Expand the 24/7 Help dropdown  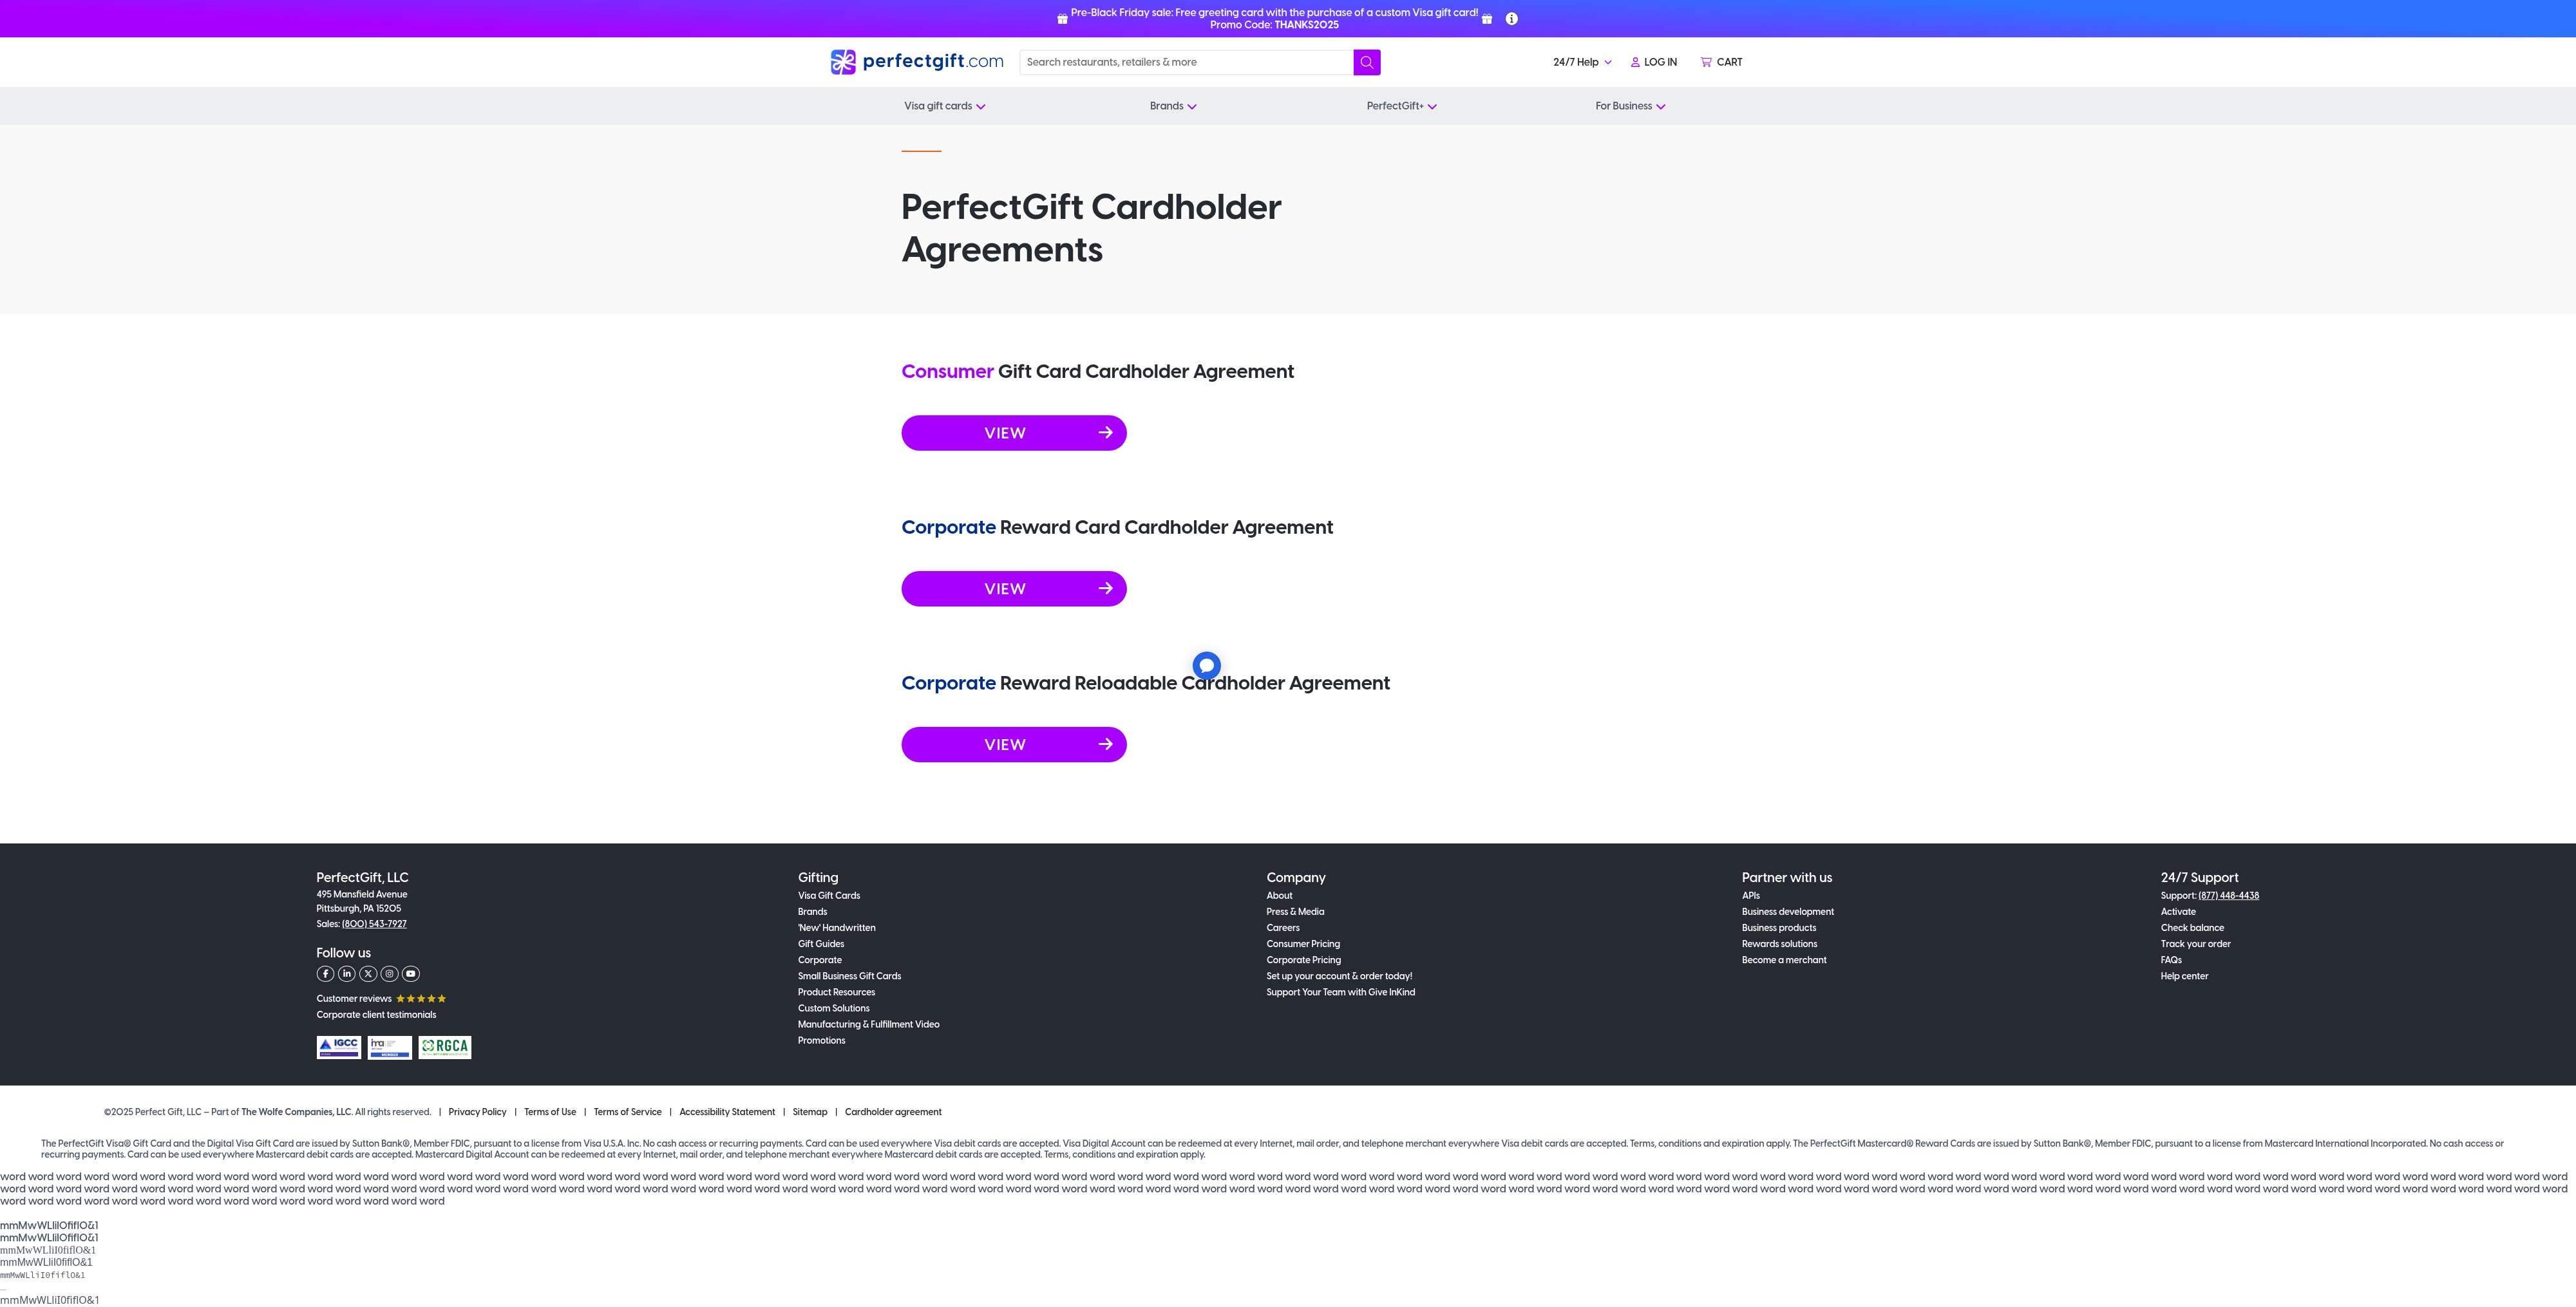pyautogui.click(x=1582, y=62)
